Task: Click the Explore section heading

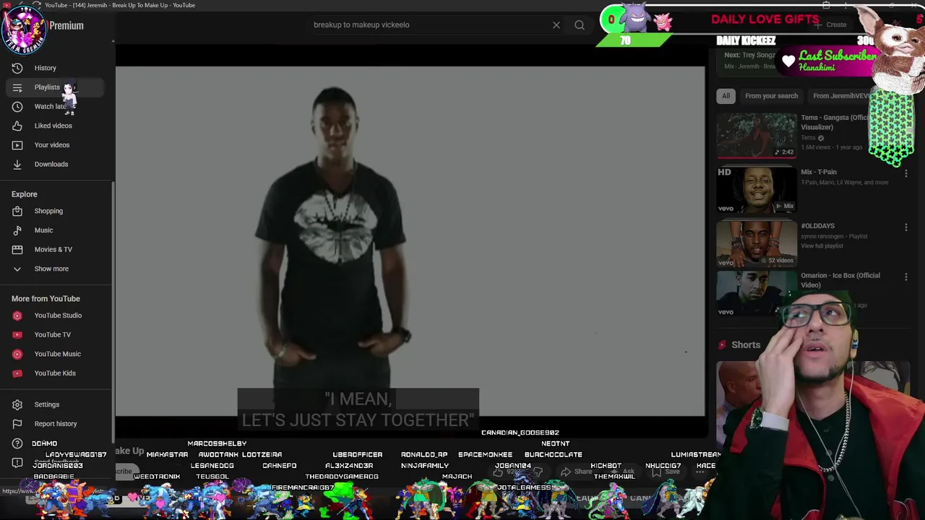Action: (24, 194)
